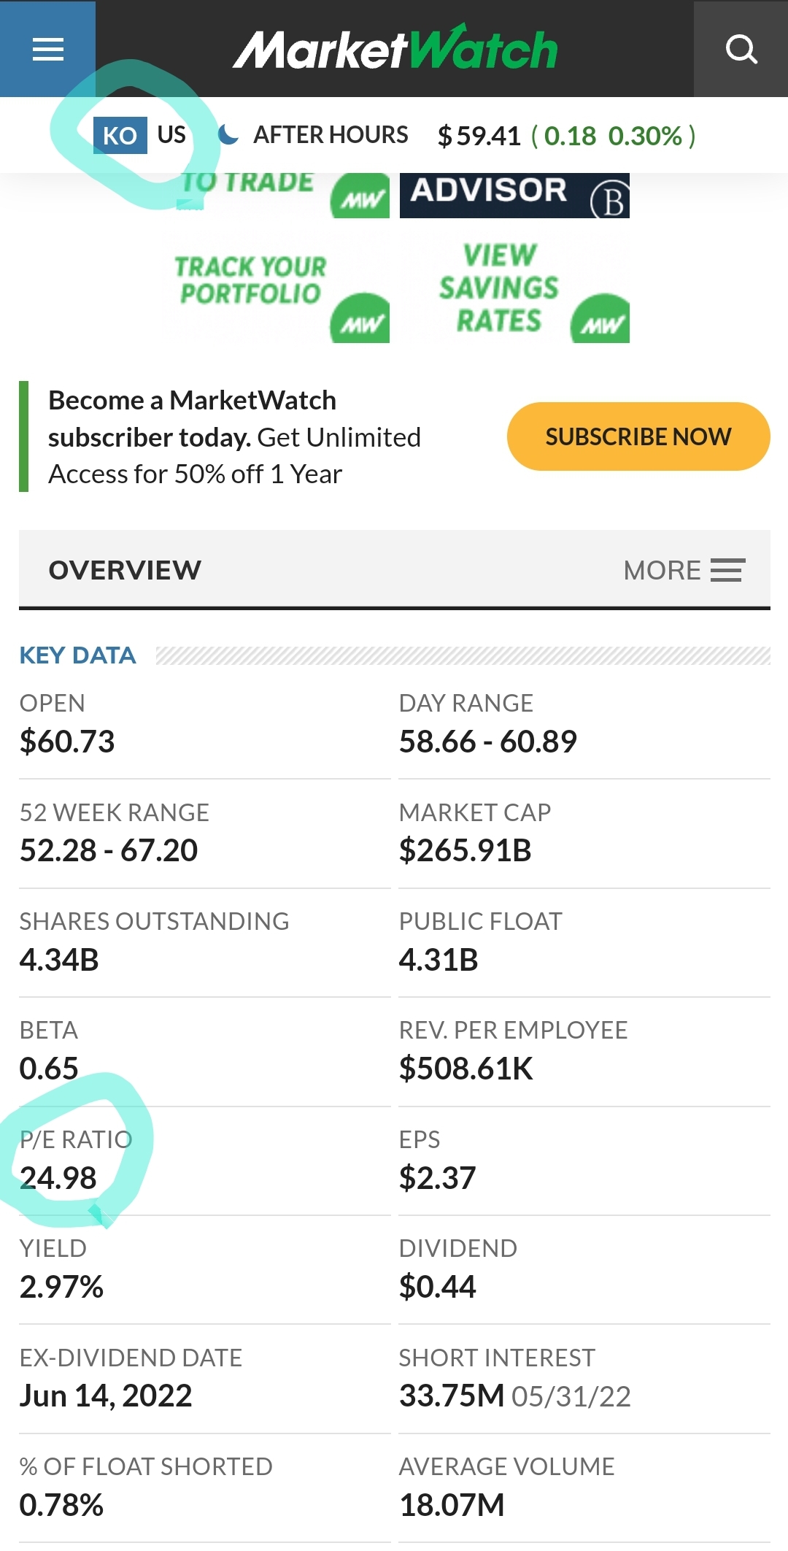Click the dividend value $0.44

[438, 1287]
